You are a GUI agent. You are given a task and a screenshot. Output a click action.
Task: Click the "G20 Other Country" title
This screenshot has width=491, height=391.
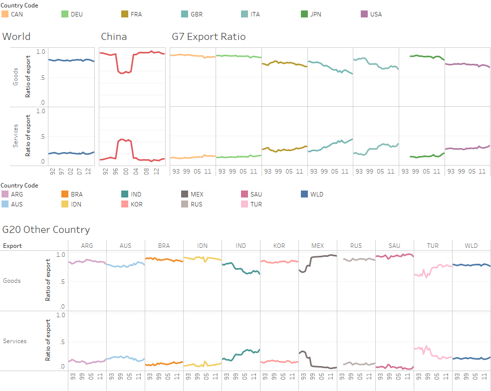click(x=46, y=230)
